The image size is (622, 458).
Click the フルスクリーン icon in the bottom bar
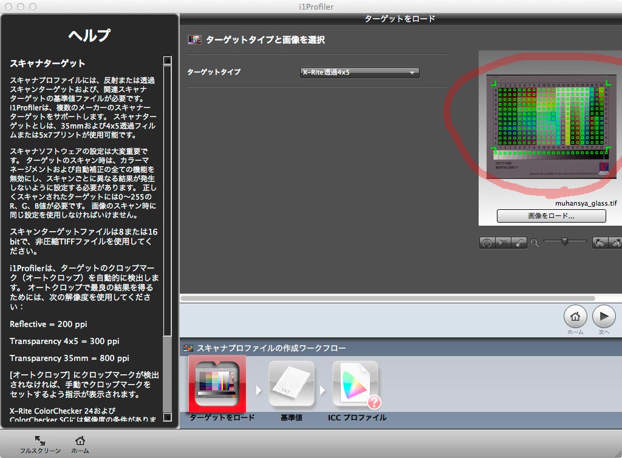tap(40, 440)
